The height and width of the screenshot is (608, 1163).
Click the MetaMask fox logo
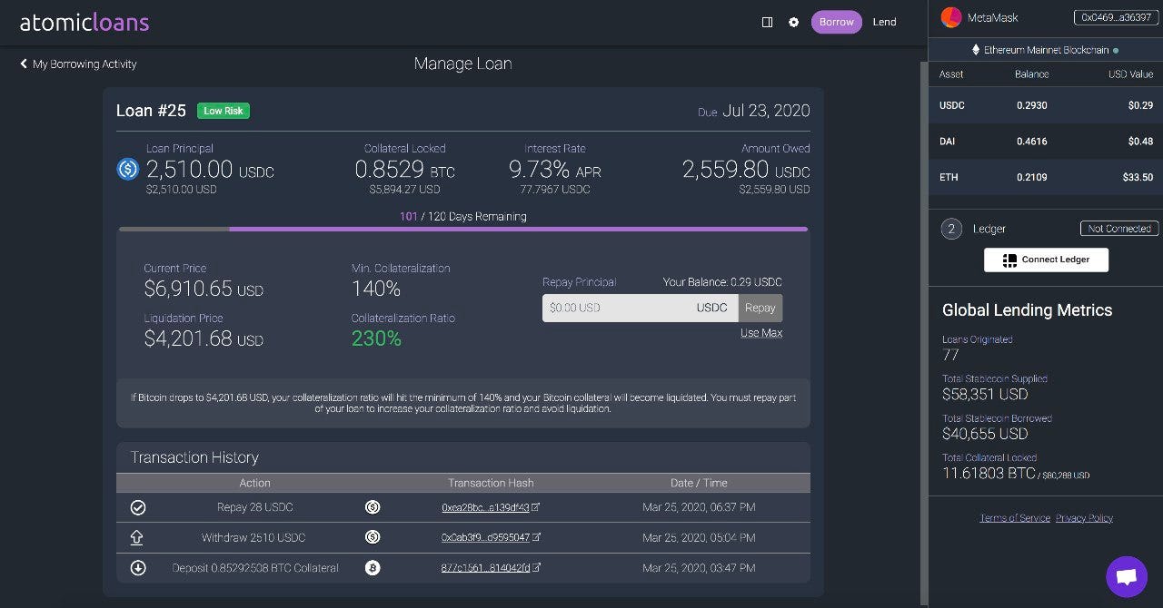pos(951,17)
